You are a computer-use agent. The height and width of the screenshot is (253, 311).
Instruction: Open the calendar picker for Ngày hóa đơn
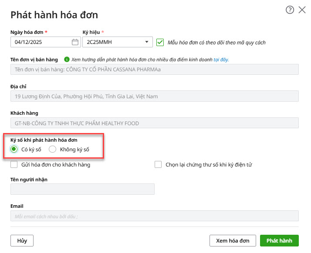[x=75, y=42]
